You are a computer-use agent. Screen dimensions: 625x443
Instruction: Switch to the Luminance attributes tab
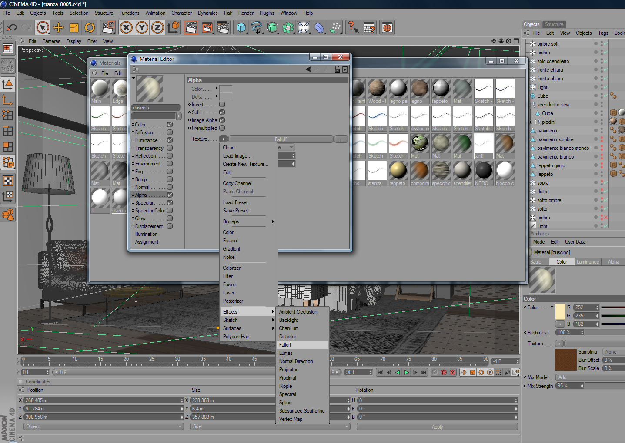[x=588, y=262]
